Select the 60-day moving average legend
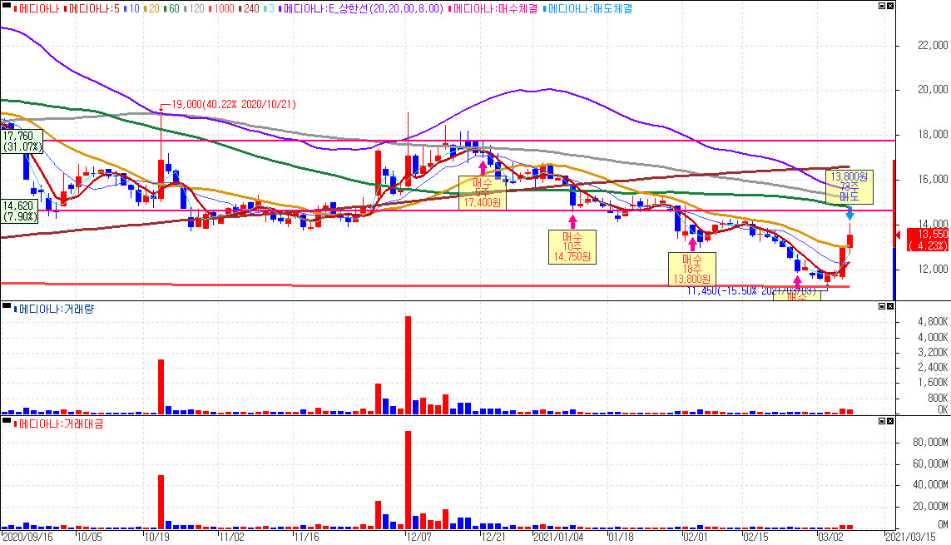Screen dimensions: 951x545 171,9
